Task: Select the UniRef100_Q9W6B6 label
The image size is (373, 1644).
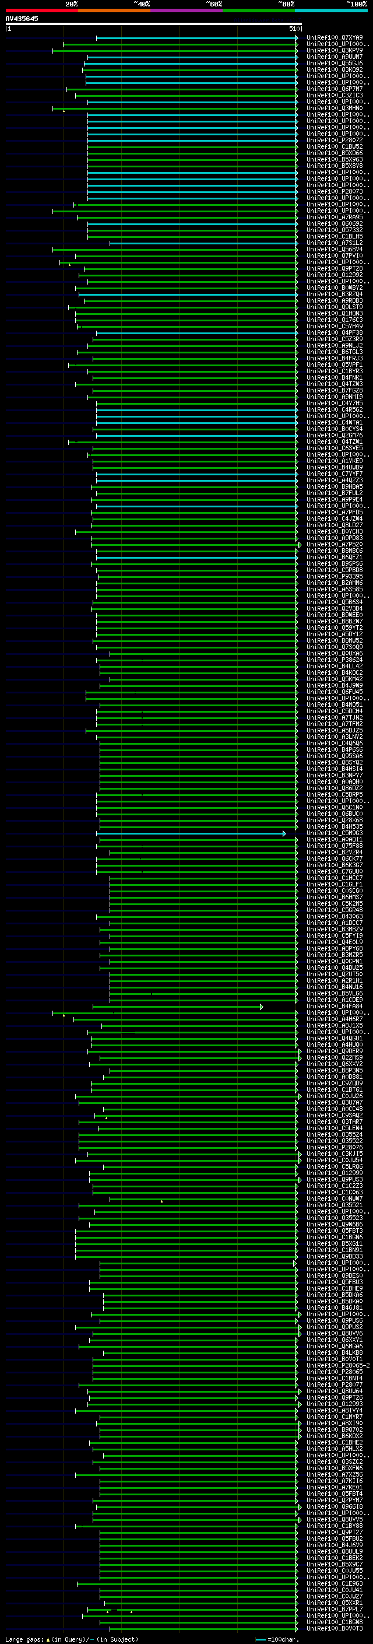Action: click(x=334, y=1224)
